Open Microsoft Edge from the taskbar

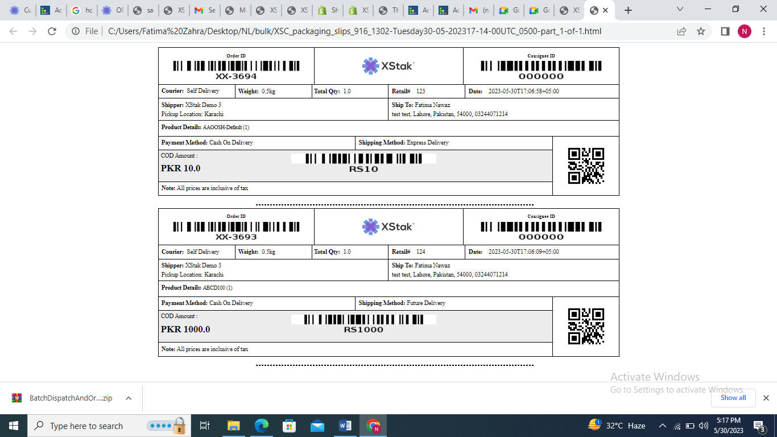pos(261,426)
